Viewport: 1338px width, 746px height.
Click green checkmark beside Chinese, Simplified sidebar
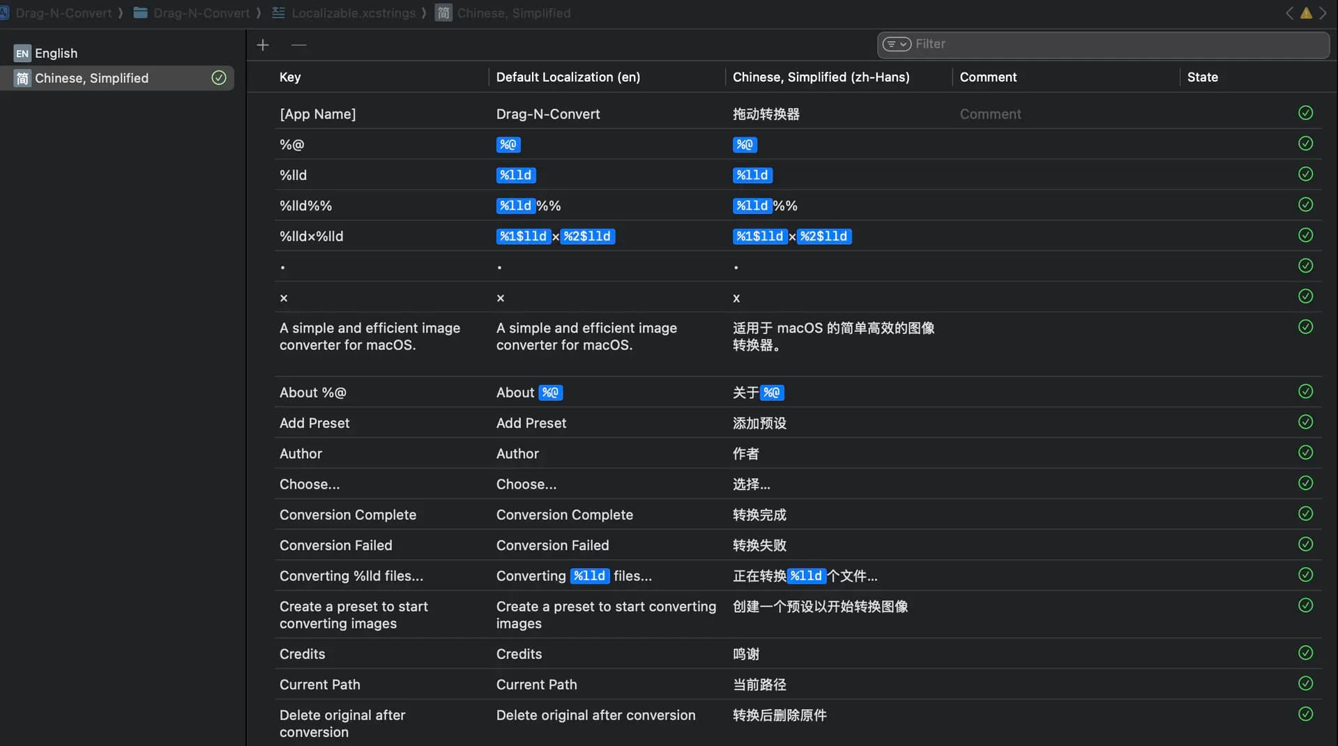[x=219, y=78]
